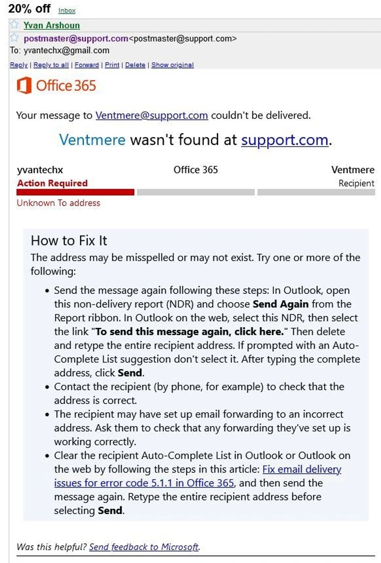Print the email
This screenshot has width=381, height=563.
click(x=112, y=65)
